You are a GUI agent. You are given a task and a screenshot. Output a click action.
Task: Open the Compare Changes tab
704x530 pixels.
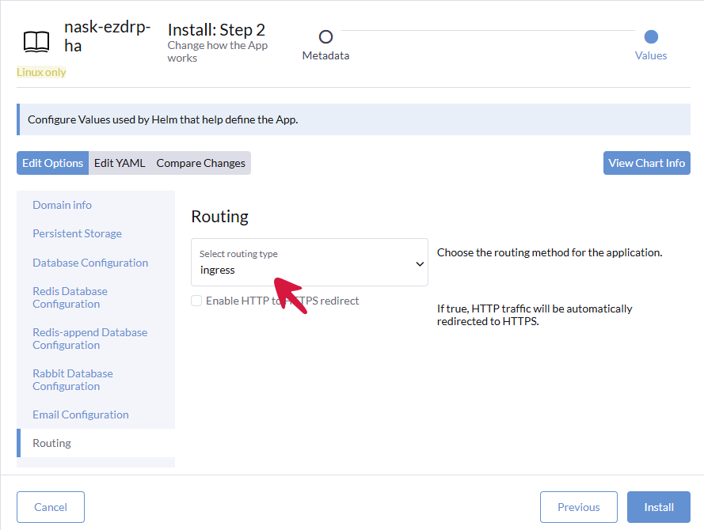click(x=200, y=163)
